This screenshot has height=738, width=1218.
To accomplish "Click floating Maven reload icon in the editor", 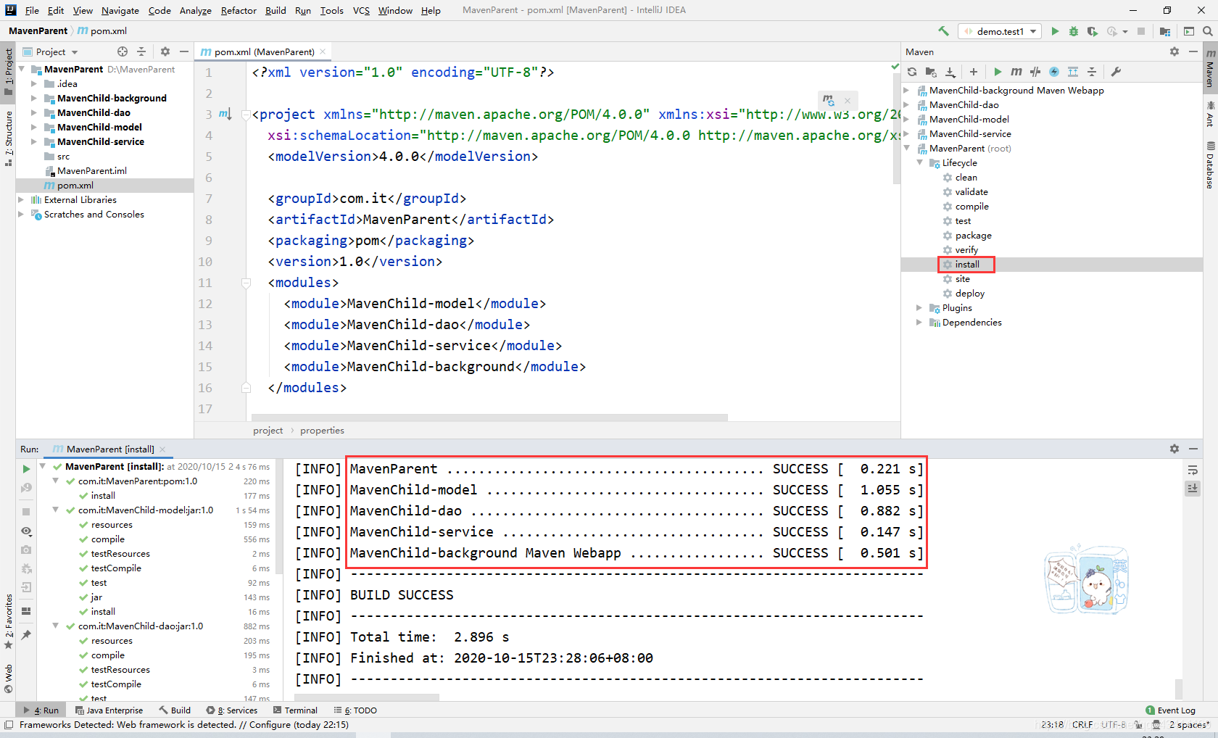I will coord(829,100).
